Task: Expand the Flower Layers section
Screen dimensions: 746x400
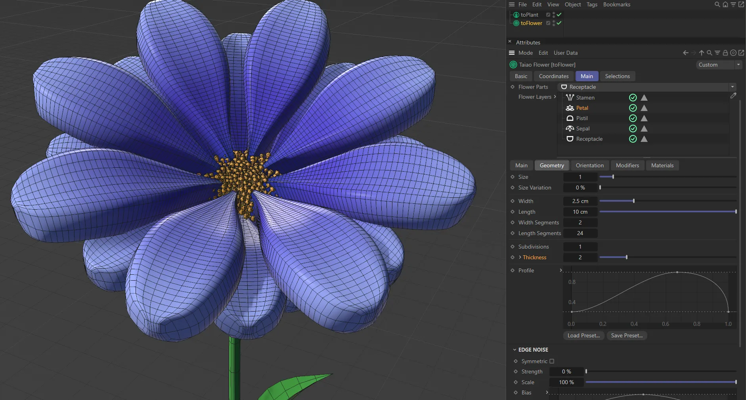Action: click(556, 97)
